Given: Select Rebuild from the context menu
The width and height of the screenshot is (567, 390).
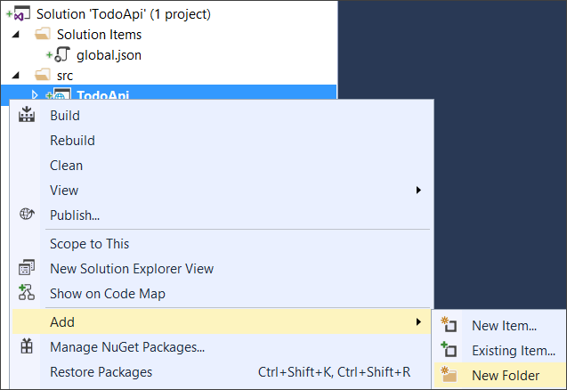Looking at the screenshot, I should point(72,141).
